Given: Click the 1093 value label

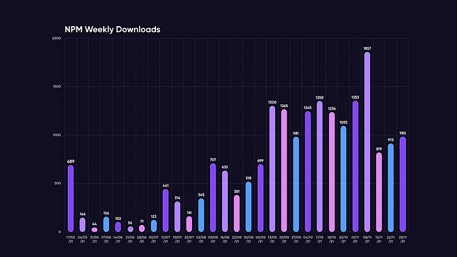Looking at the screenshot, I should tap(343, 123).
